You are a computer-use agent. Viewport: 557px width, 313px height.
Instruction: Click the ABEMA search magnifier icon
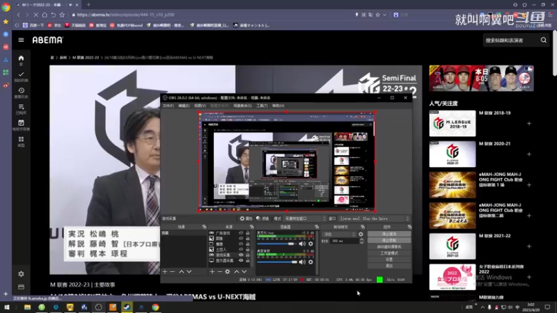point(544,40)
